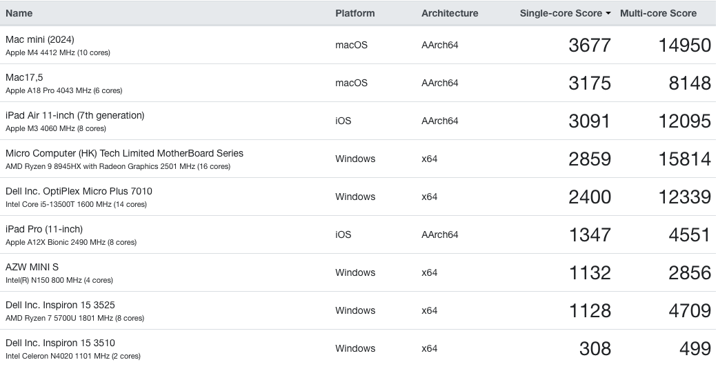Viewport: 718px width, 380px height.
Task: Click multi-core score 15814
Action: [685, 159]
